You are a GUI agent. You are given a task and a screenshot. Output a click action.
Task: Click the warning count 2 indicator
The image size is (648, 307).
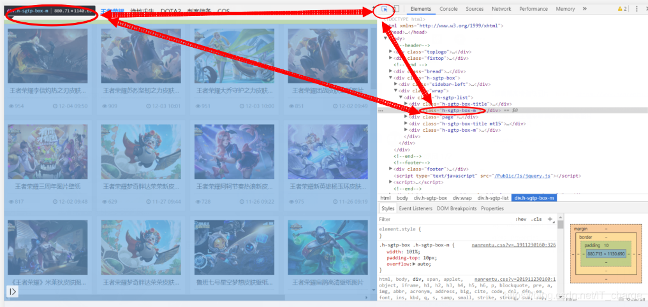[x=622, y=9]
